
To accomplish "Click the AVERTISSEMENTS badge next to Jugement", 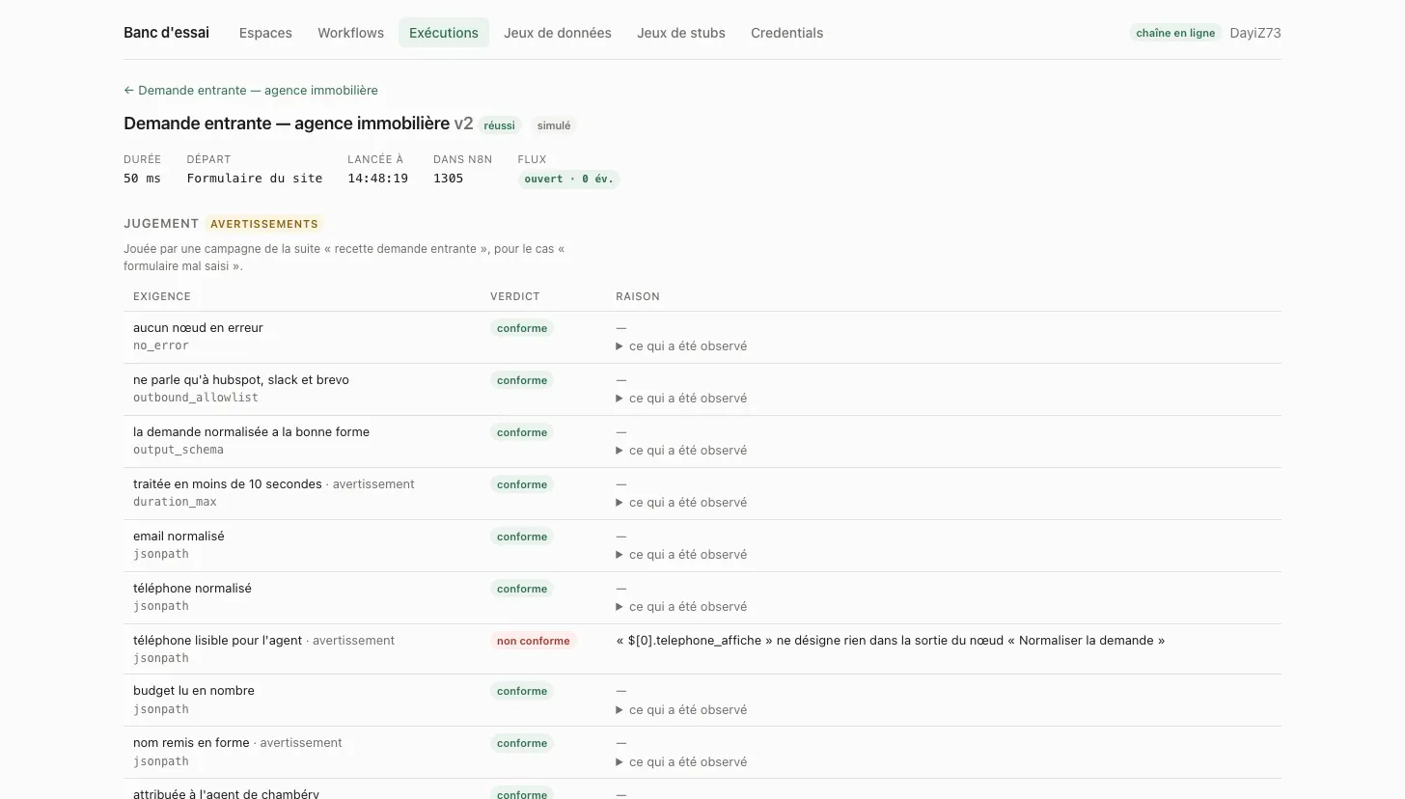I will pyautogui.click(x=264, y=224).
